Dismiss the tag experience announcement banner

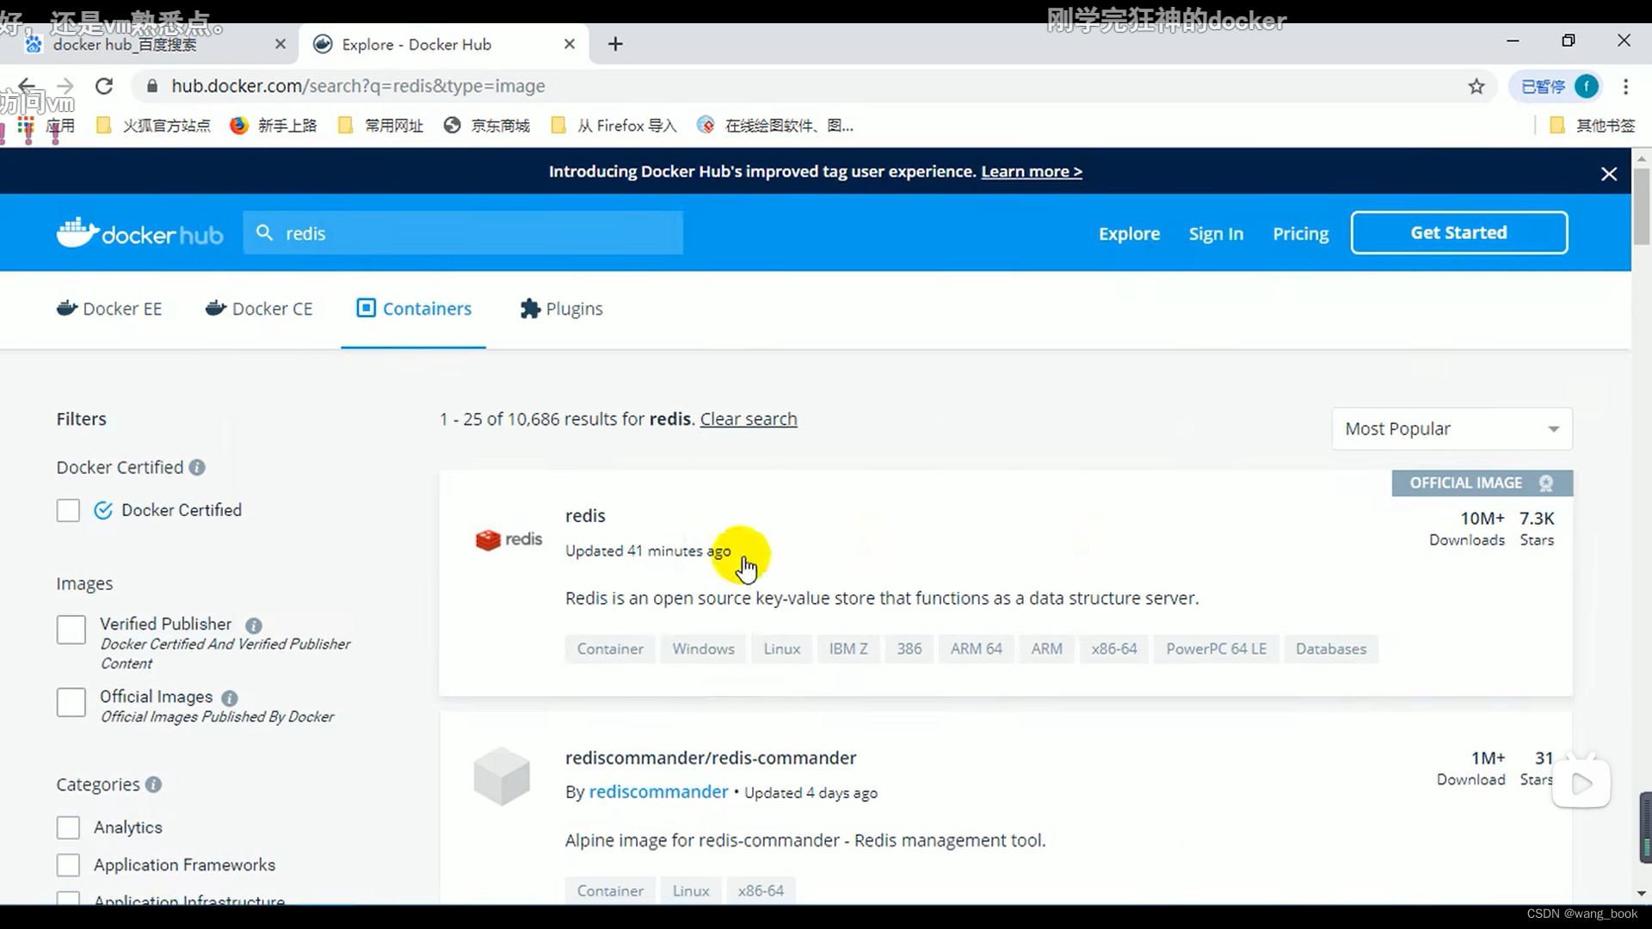point(1608,174)
